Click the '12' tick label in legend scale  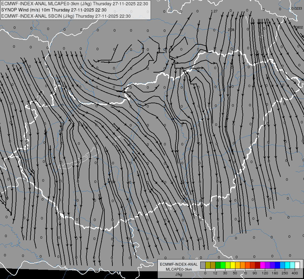click(215, 273)
